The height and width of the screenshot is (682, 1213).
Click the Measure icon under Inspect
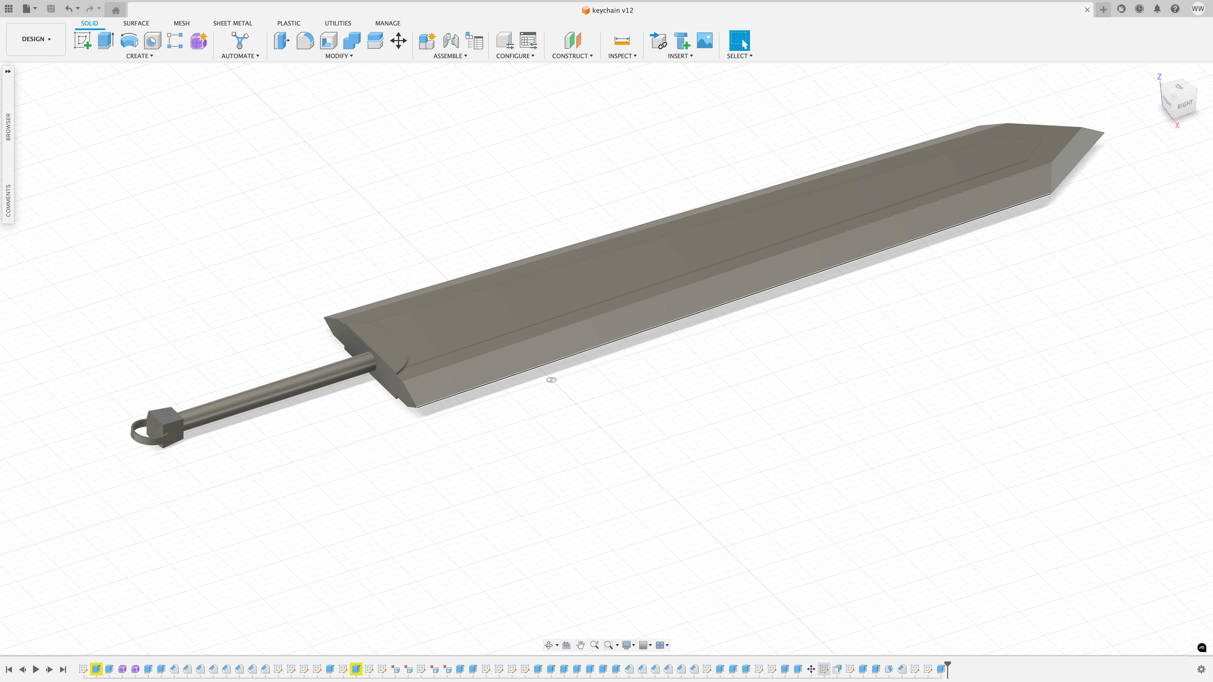(x=622, y=41)
